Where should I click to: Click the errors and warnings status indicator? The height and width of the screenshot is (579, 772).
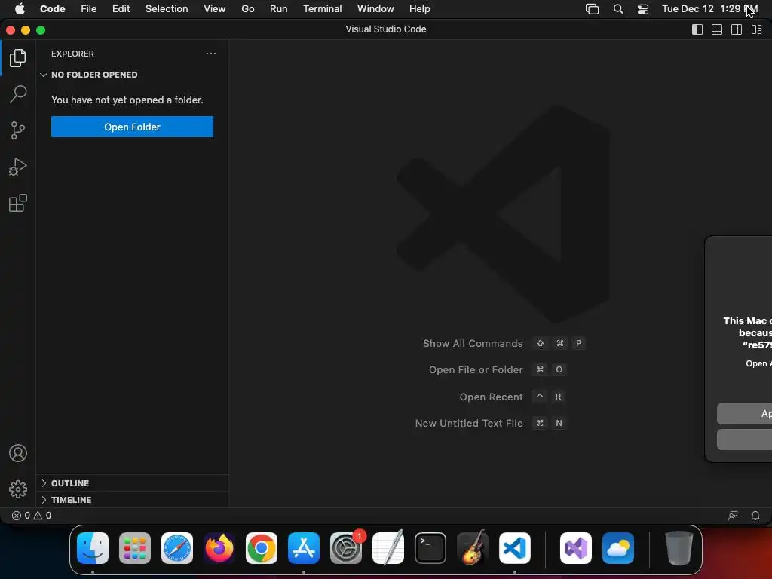click(x=32, y=516)
